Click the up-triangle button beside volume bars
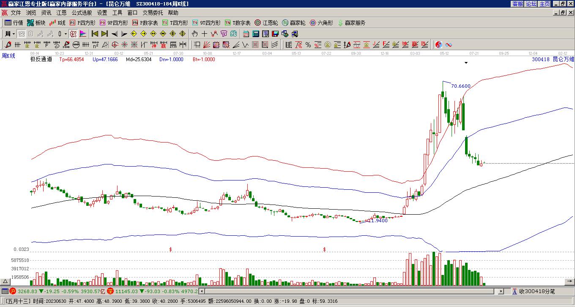 (x=5, y=281)
